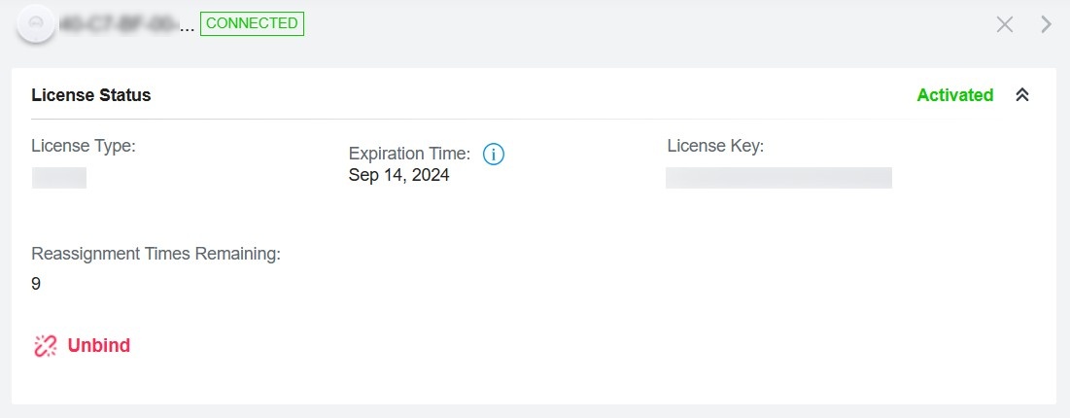Close the device details panel

pyautogui.click(x=1005, y=24)
